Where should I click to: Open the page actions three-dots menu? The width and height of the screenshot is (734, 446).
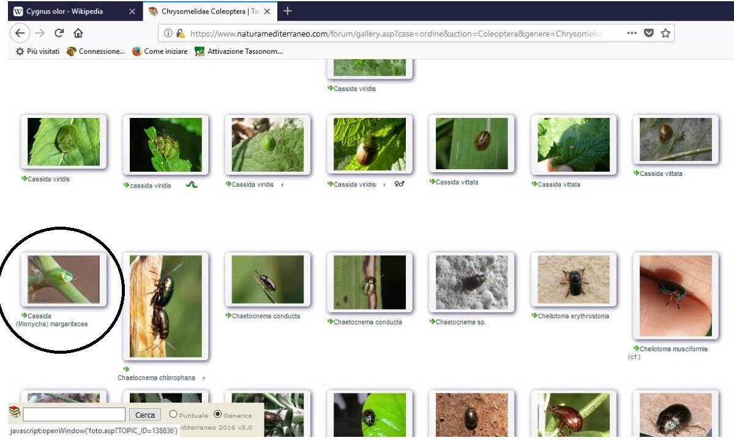pyautogui.click(x=632, y=34)
